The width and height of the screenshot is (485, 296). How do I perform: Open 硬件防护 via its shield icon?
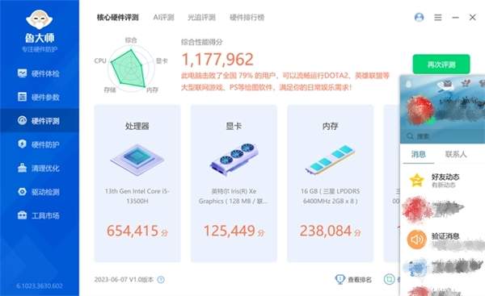(x=23, y=144)
